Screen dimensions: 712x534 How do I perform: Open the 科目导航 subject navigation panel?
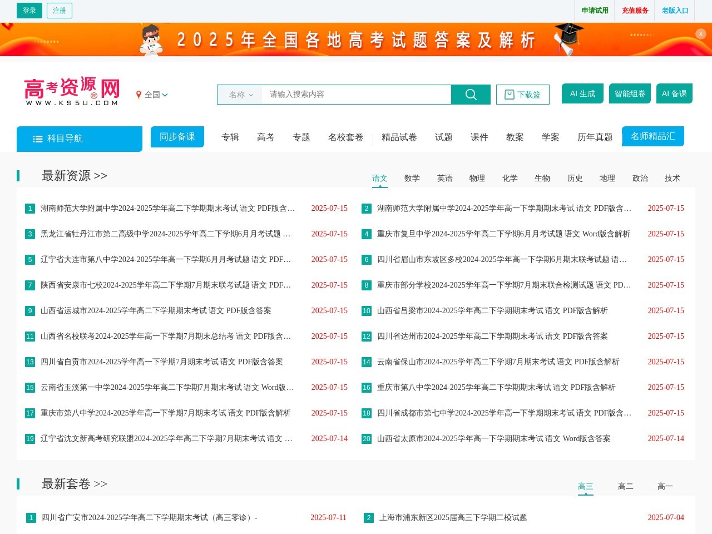click(79, 139)
